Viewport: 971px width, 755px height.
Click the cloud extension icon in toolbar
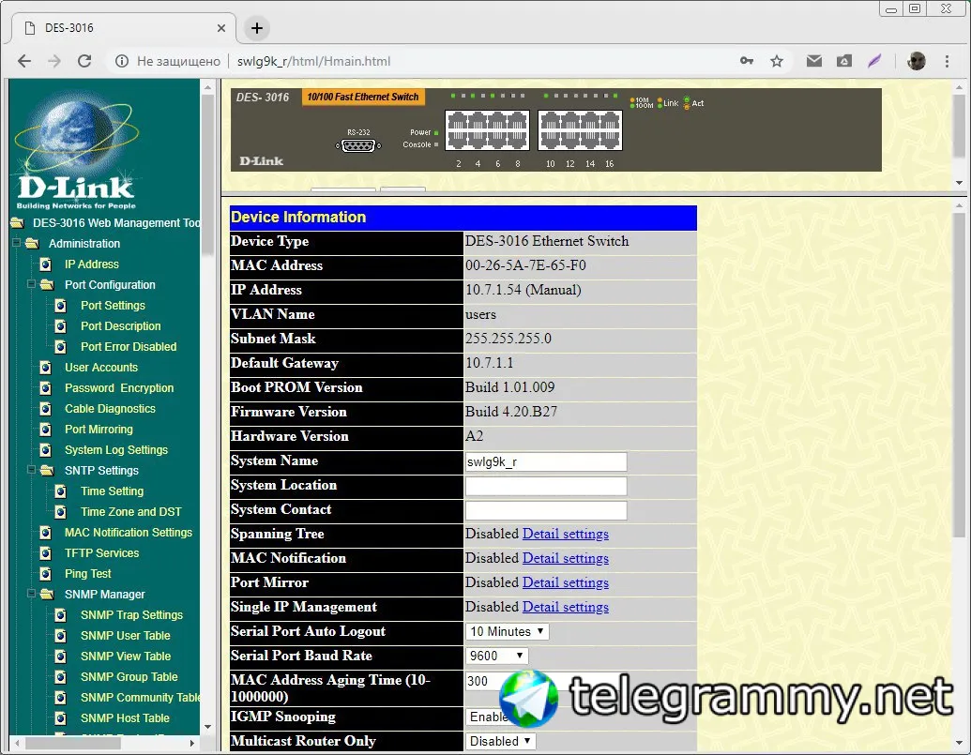tap(844, 61)
